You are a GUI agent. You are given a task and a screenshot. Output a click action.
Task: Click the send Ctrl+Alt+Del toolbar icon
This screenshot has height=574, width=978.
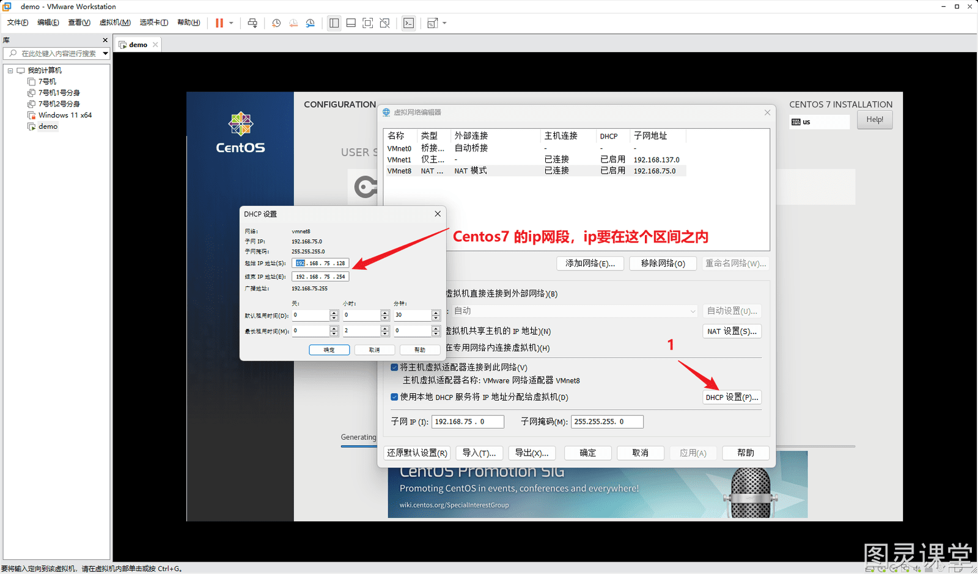[x=252, y=23]
